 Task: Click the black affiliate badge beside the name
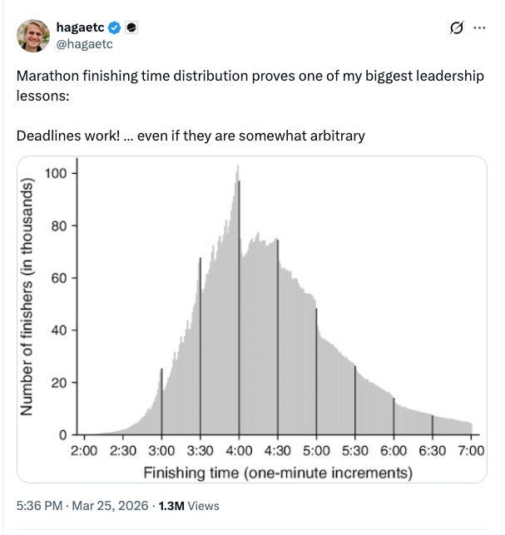pos(131,27)
